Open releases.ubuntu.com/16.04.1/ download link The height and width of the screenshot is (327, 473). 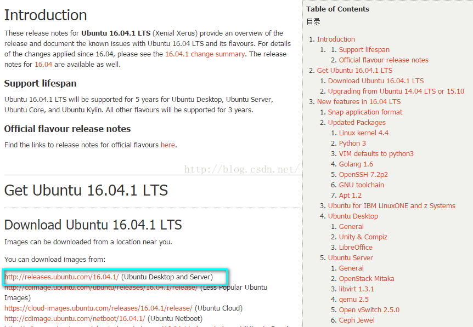point(61,277)
